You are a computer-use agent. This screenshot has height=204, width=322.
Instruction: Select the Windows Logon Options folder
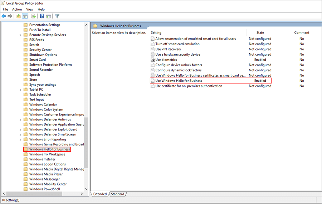click(48, 164)
